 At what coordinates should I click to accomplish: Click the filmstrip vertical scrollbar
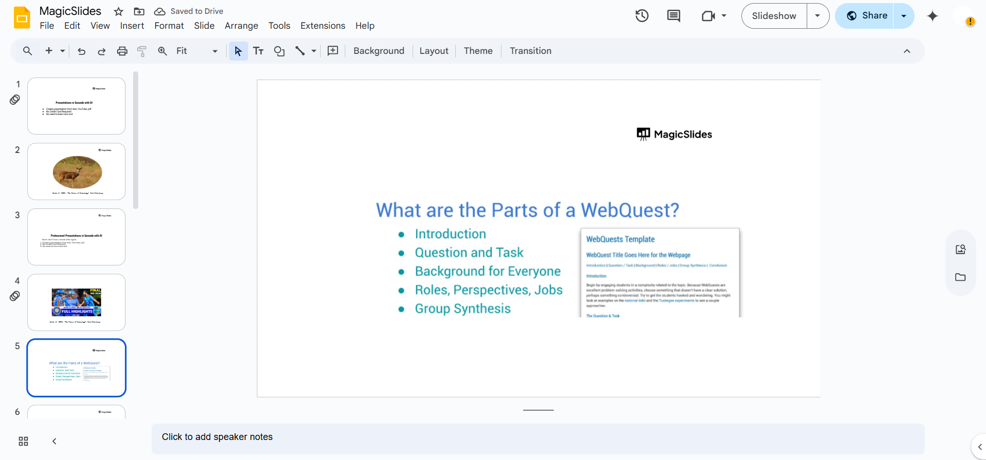(136, 140)
